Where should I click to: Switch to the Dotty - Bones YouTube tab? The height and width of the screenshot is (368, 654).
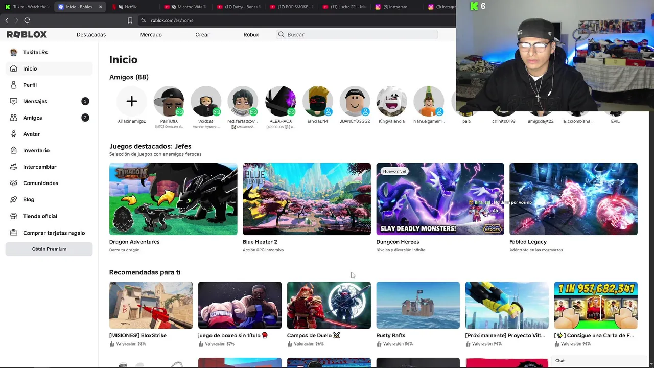[x=239, y=7]
